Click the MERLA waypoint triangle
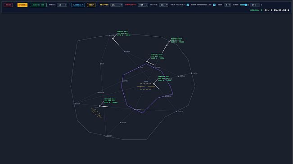Viewport: 293px width, 164px height. [98, 92]
